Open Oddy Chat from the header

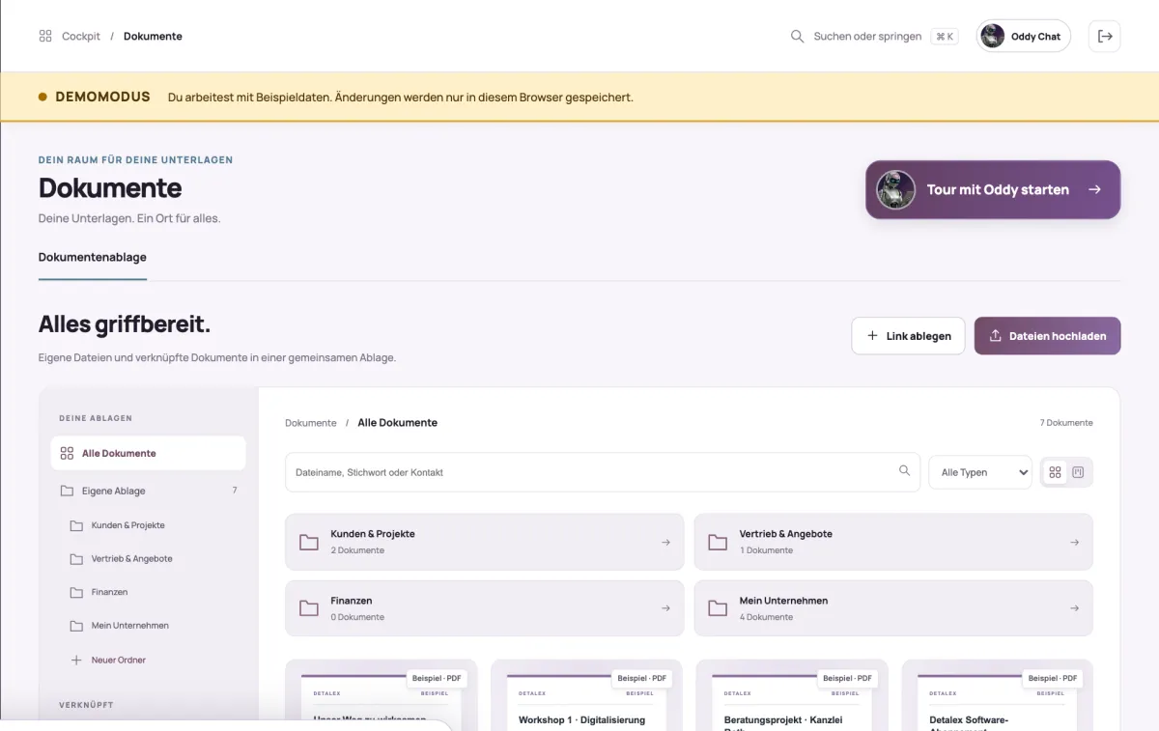click(1024, 36)
